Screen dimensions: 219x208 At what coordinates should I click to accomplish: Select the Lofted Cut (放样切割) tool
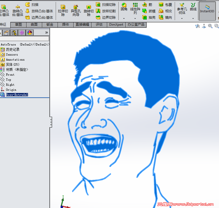coord(106,11)
